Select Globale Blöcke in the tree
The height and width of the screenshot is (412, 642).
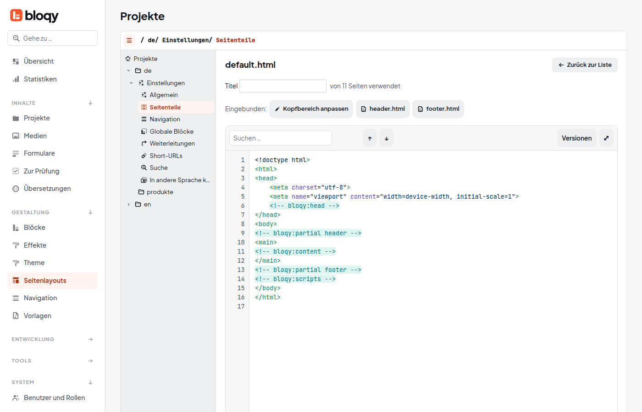pyautogui.click(x=176, y=131)
